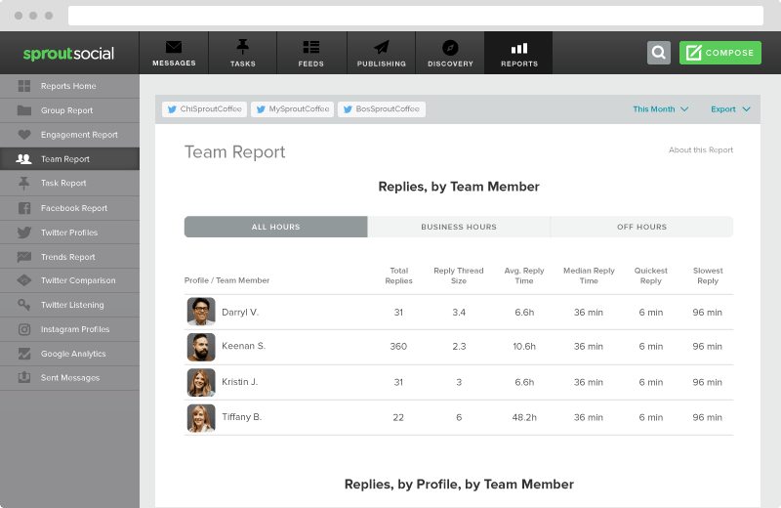Click the Group Report folder icon
Screen dimensions: 781x508
click(23, 110)
